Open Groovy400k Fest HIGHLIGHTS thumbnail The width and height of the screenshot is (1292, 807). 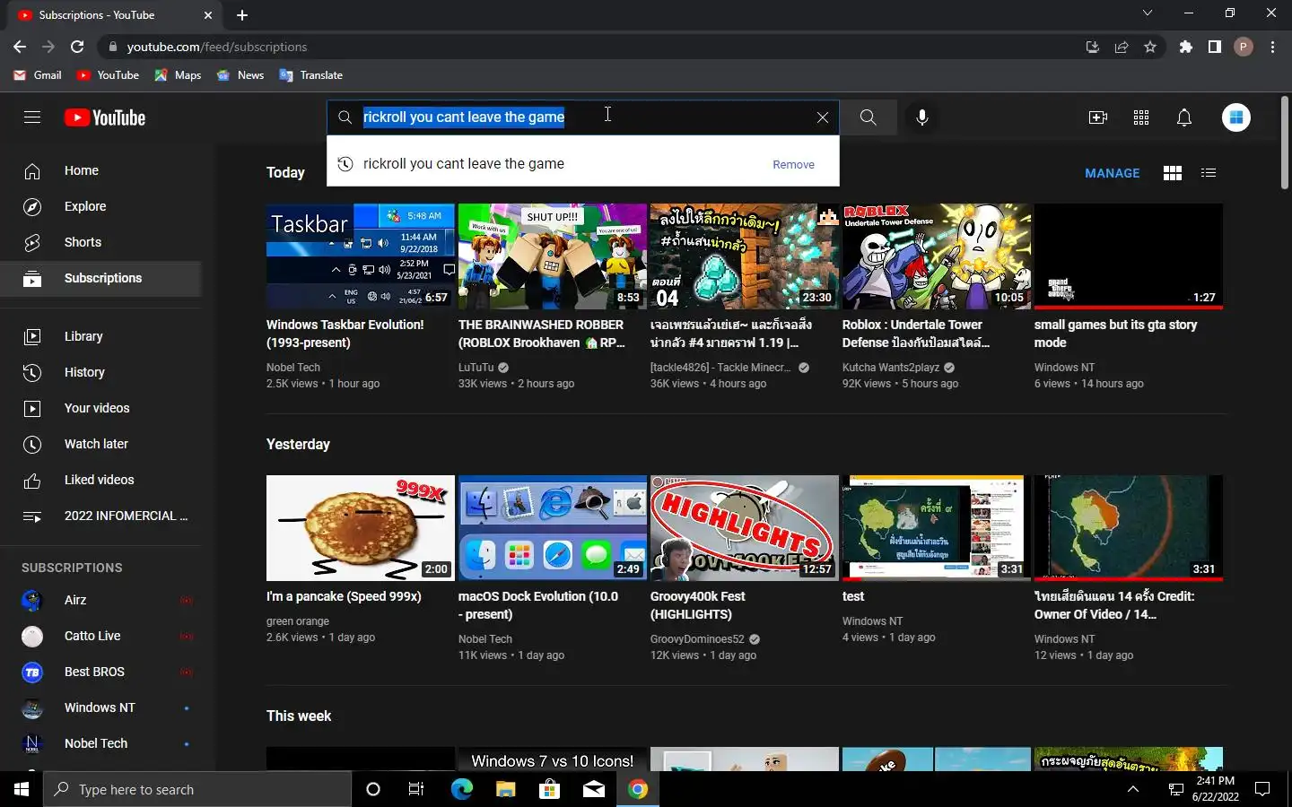click(745, 528)
